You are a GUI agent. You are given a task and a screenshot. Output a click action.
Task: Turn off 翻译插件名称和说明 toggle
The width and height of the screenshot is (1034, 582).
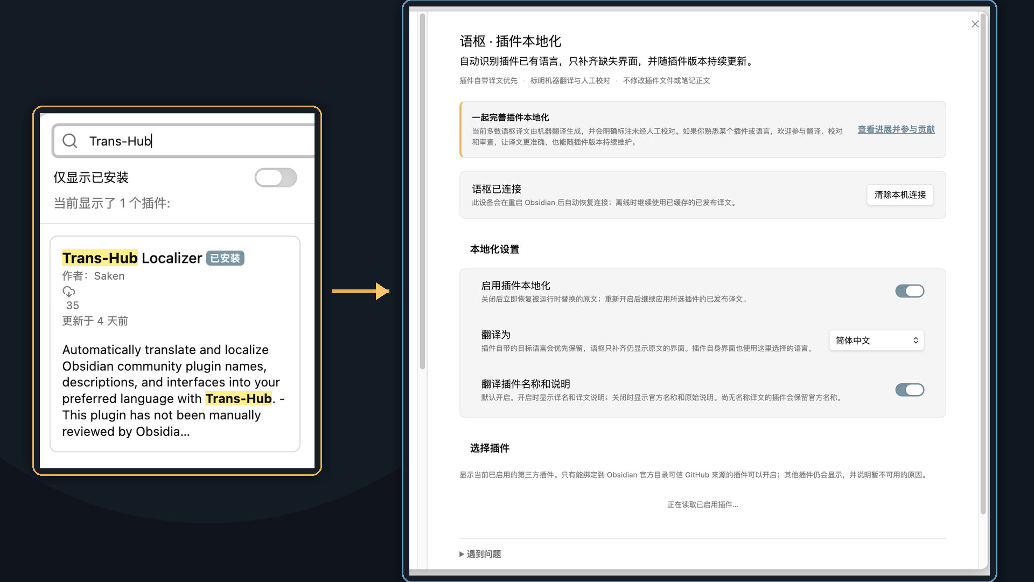click(910, 390)
